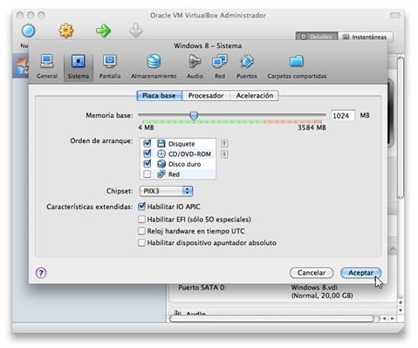Image resolution: width=418 pixels, height=348 pixels.
Task: Open the Audio settings category
Action: [195, 66]
